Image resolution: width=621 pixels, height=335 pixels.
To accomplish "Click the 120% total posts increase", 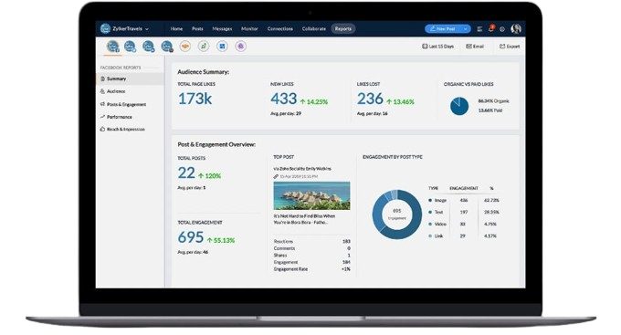I will pyautogui.click(x=209, y=176).
